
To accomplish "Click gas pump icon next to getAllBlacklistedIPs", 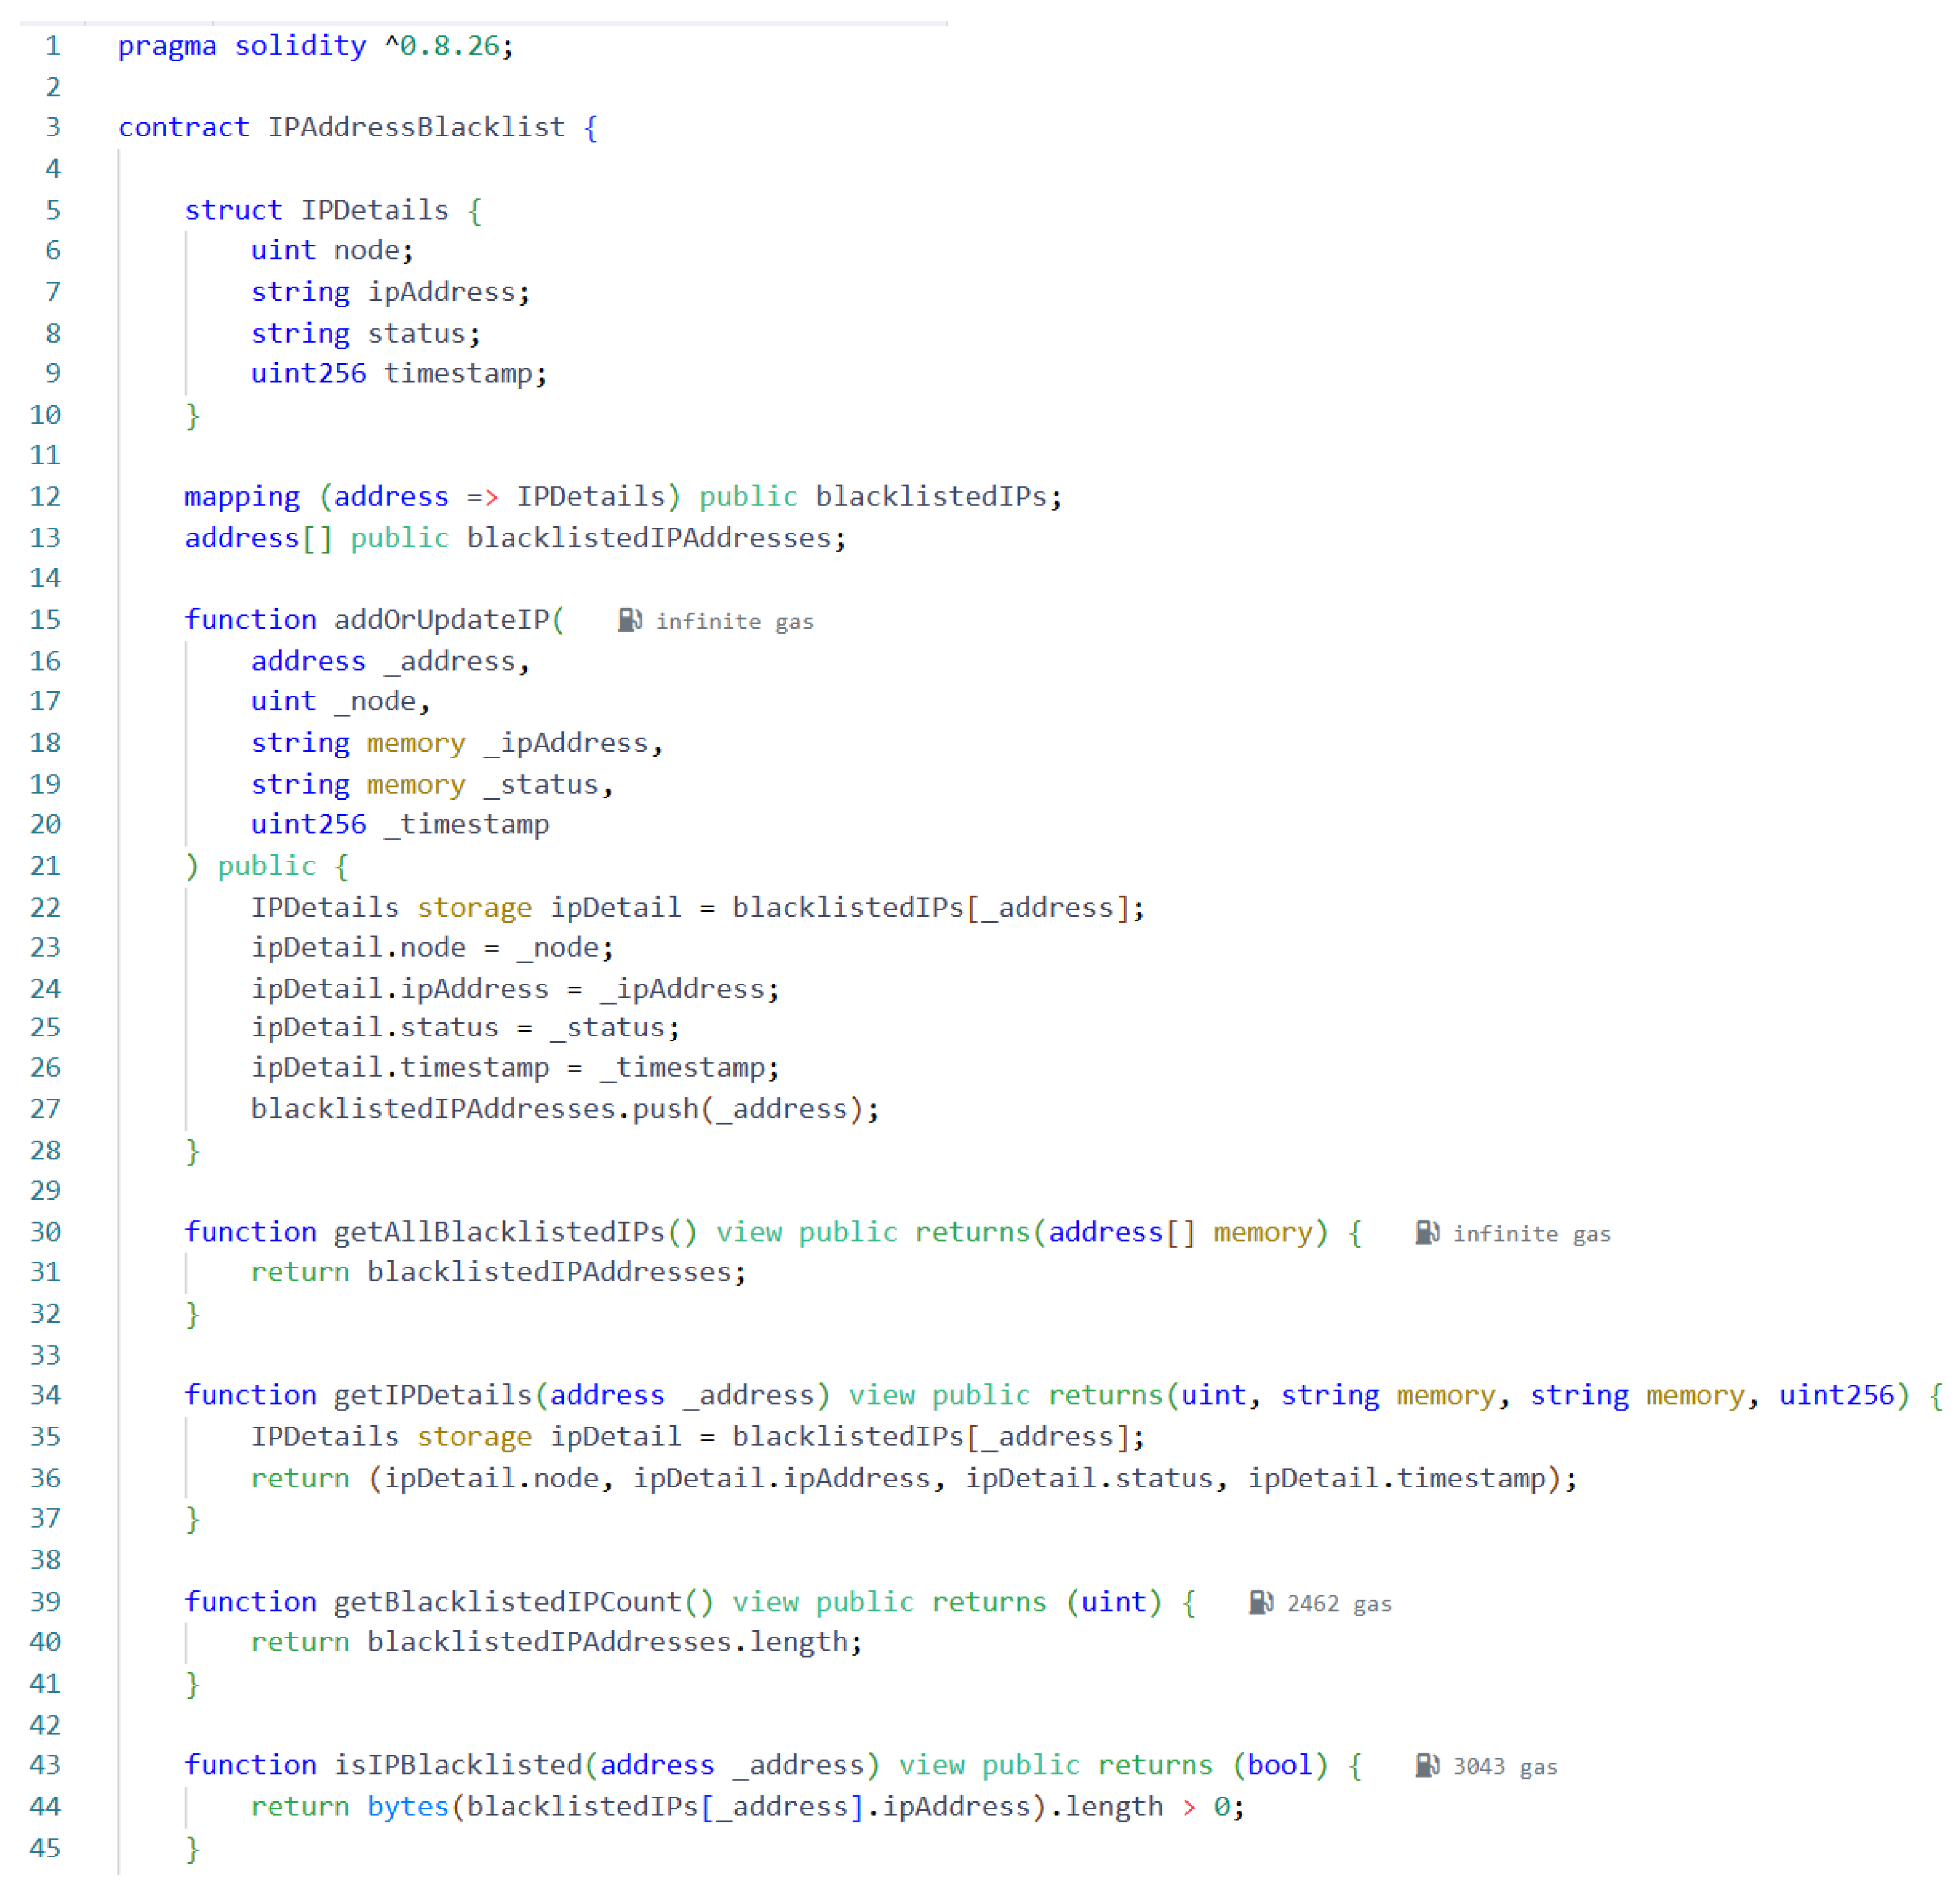I will [1427, 1232].
